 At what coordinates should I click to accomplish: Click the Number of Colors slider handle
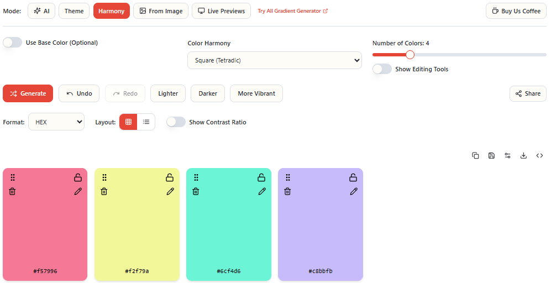click(410, 55)
